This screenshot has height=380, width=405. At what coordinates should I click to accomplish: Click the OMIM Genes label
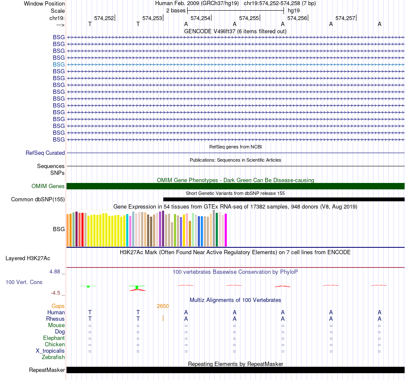[x=48, y=186]
